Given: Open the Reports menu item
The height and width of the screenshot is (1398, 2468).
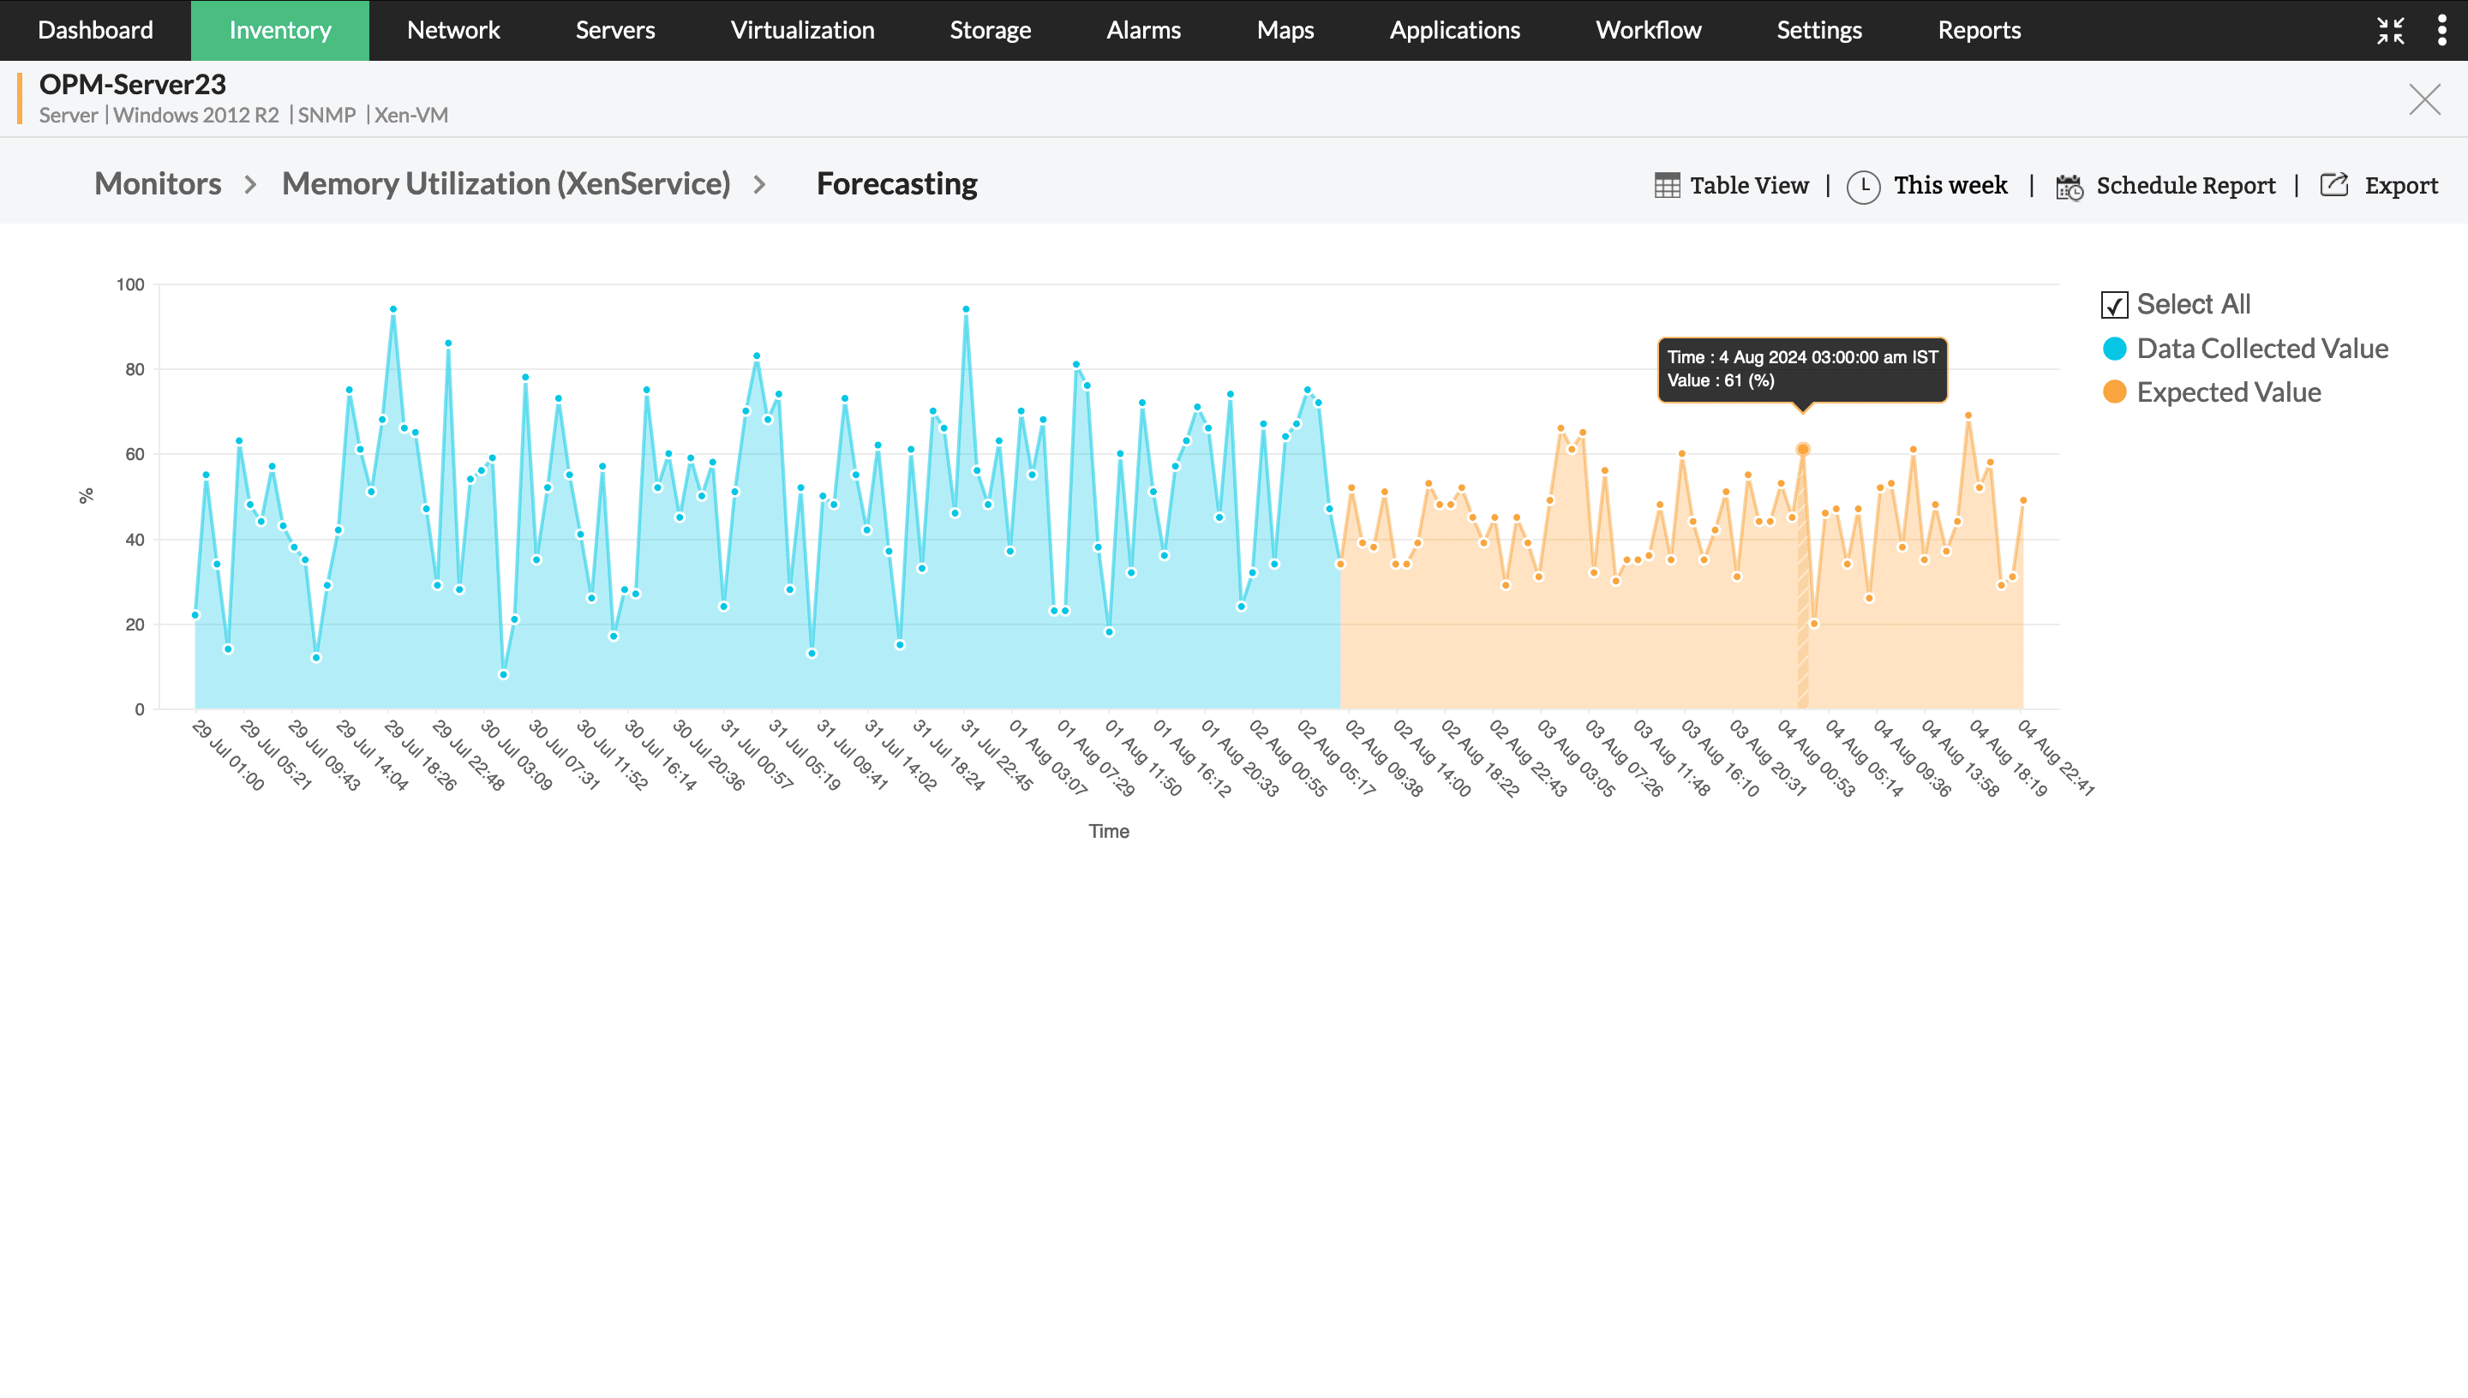Looking at the screenshot, I should tap(1978, 31).
